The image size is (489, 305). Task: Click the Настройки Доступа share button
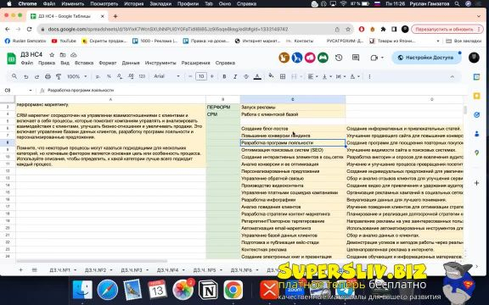coord(426,58)
